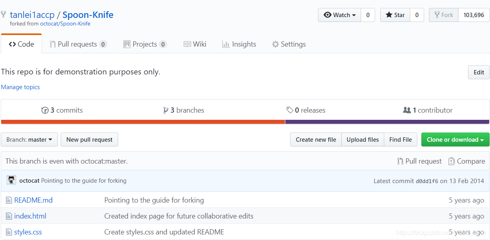Click the styles.css file icon
The image size is (490, 240).
[x=9, y=232]
